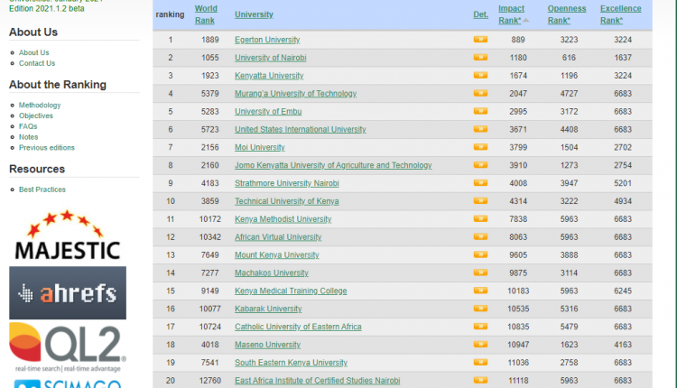
Task: Click the details icon for Egerton University
Action: 480,40
